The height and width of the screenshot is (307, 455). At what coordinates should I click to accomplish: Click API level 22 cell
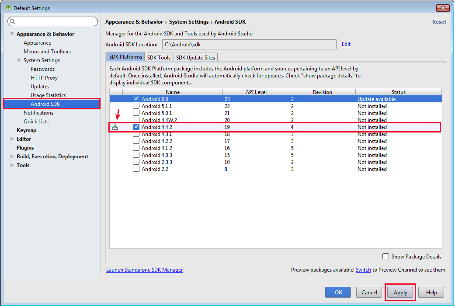[227, 106]
